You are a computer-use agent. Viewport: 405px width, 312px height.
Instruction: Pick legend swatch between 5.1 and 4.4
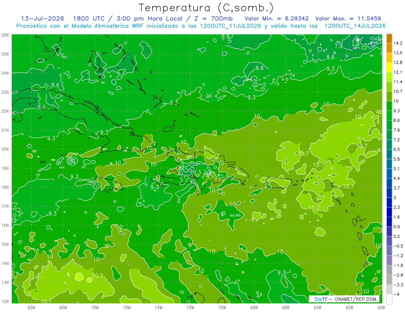389,173
